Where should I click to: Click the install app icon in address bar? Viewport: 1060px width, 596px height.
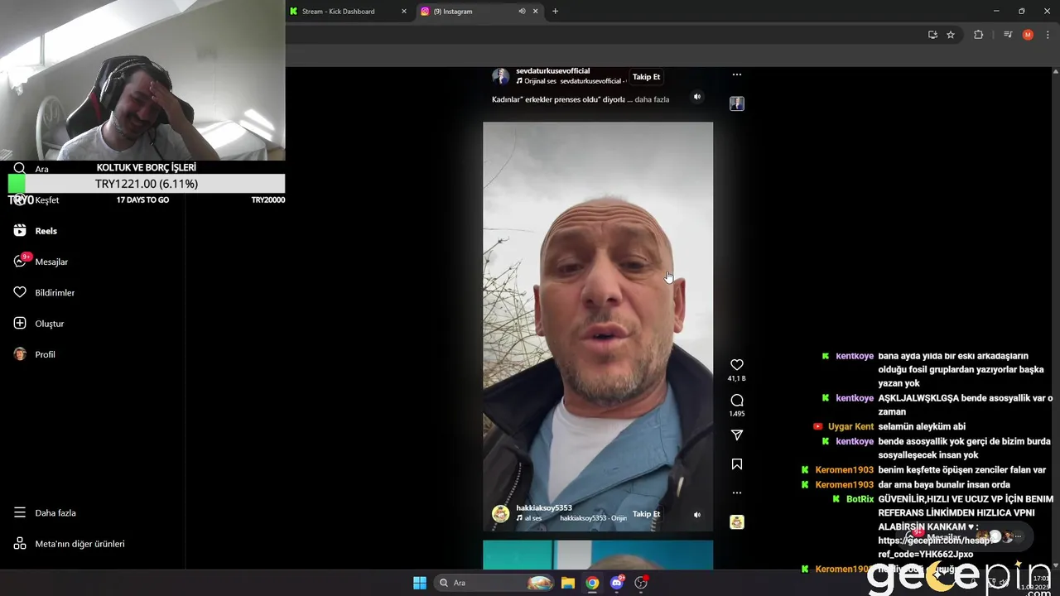[x=932, y=35]
